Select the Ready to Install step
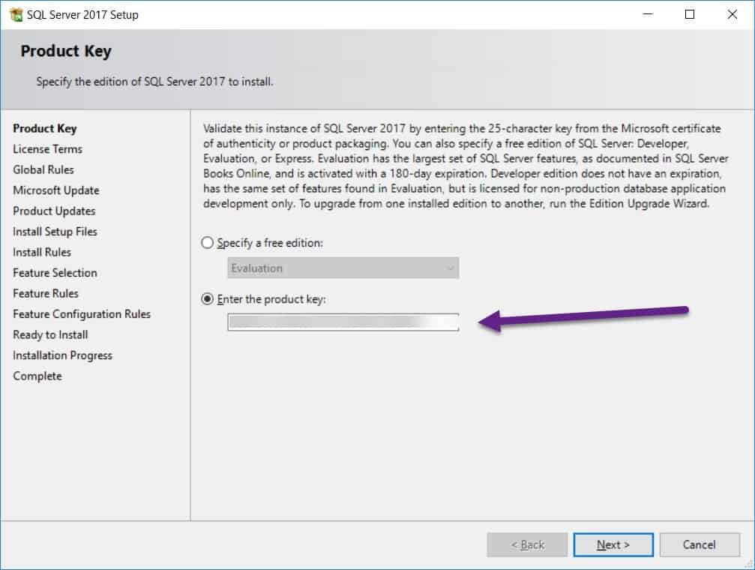 [50, 334]
